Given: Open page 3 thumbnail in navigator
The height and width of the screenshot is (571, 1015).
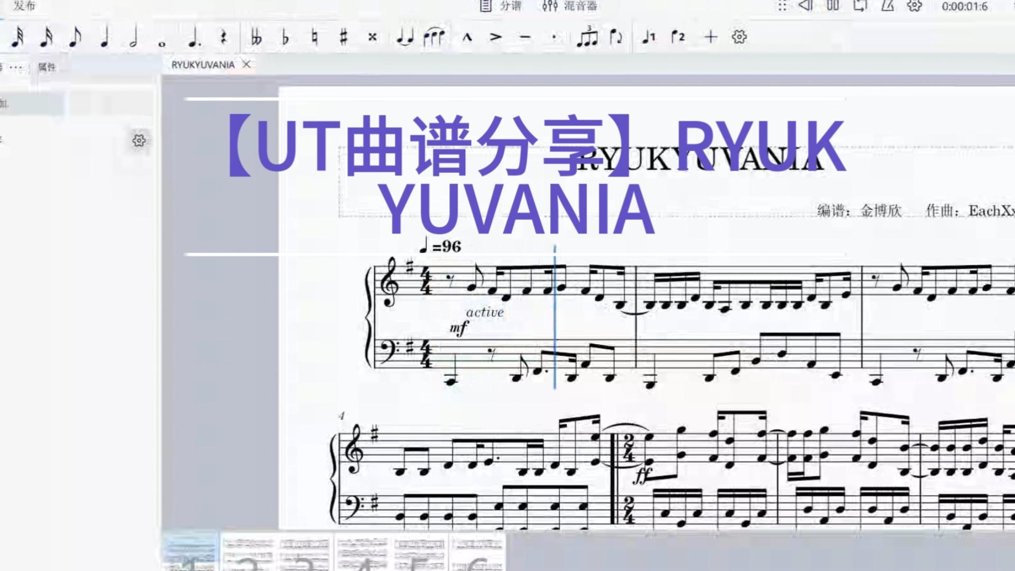Looking at the screenshot, I should click(305, 552).
